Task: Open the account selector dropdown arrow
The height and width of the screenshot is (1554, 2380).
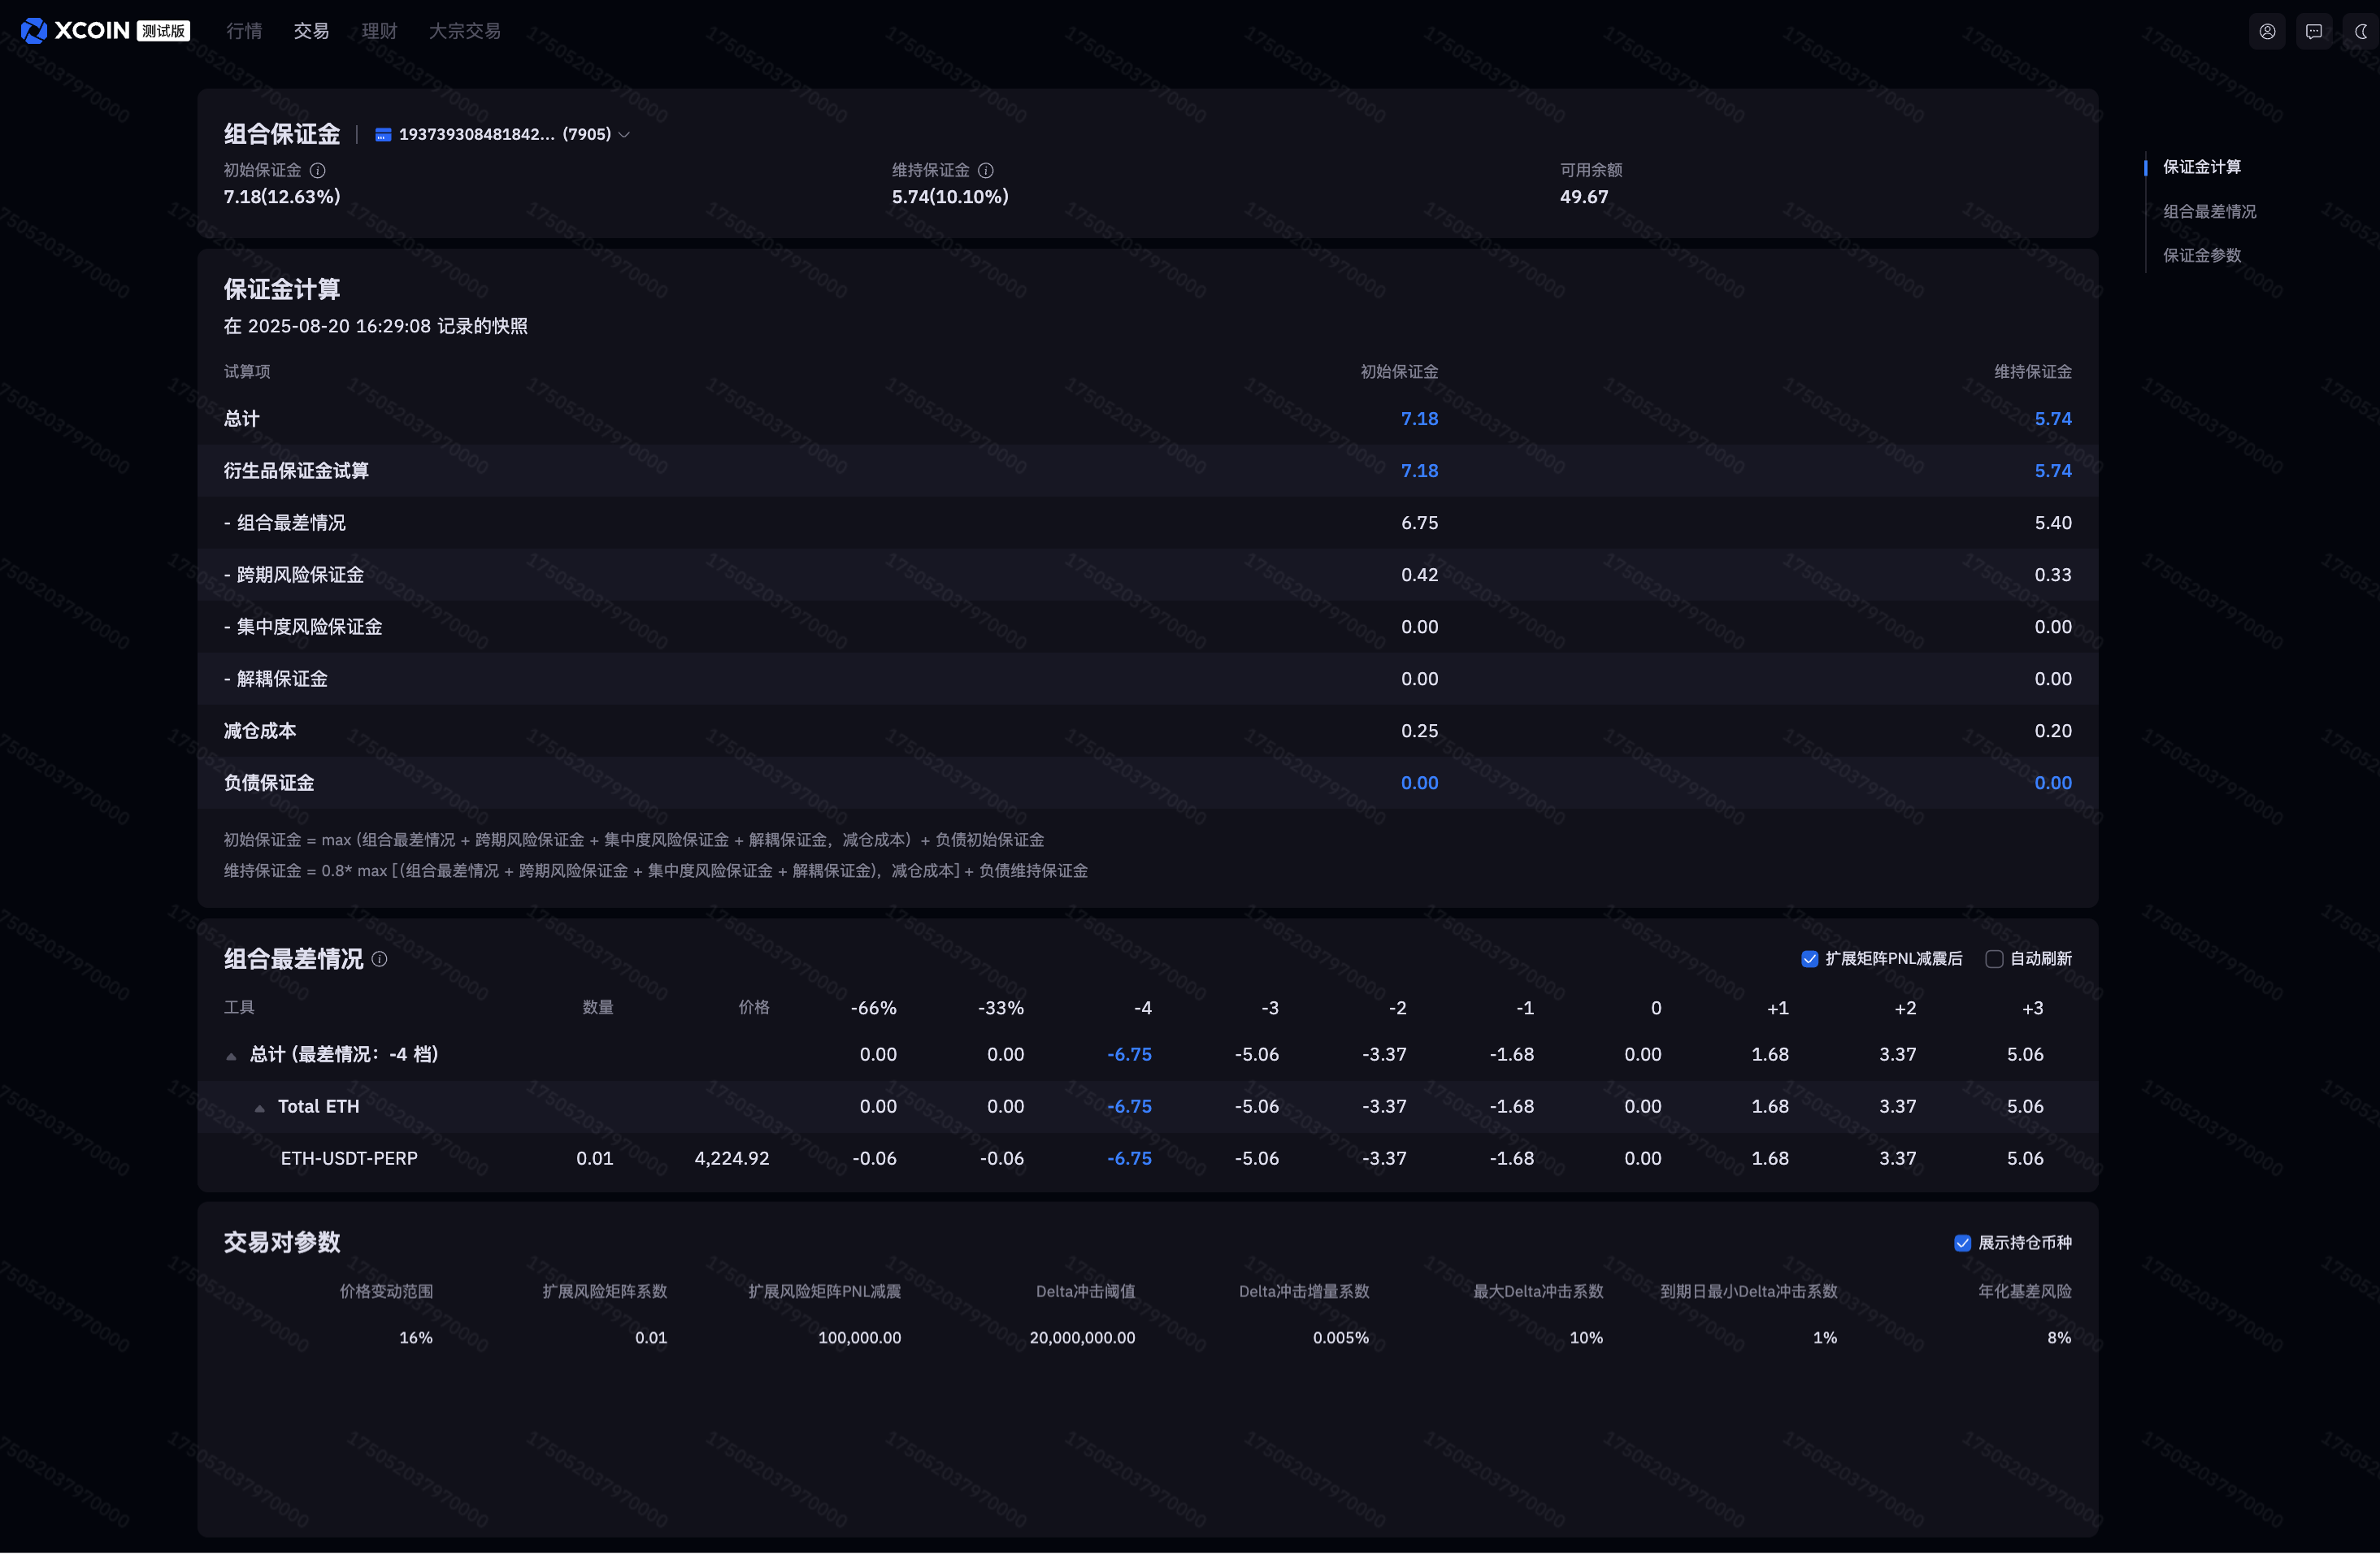Action: pyautogui.click(x=625, y=135)
